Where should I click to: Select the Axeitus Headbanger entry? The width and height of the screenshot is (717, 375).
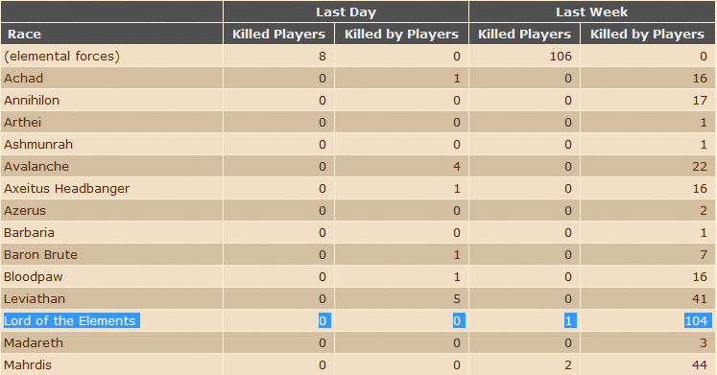pos(67,189)
